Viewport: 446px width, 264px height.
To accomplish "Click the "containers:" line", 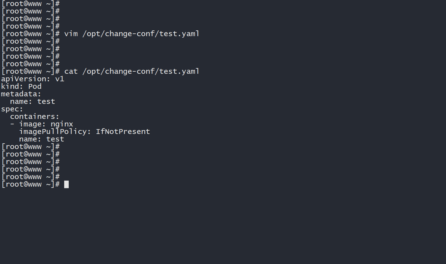I will coord(35,116).
